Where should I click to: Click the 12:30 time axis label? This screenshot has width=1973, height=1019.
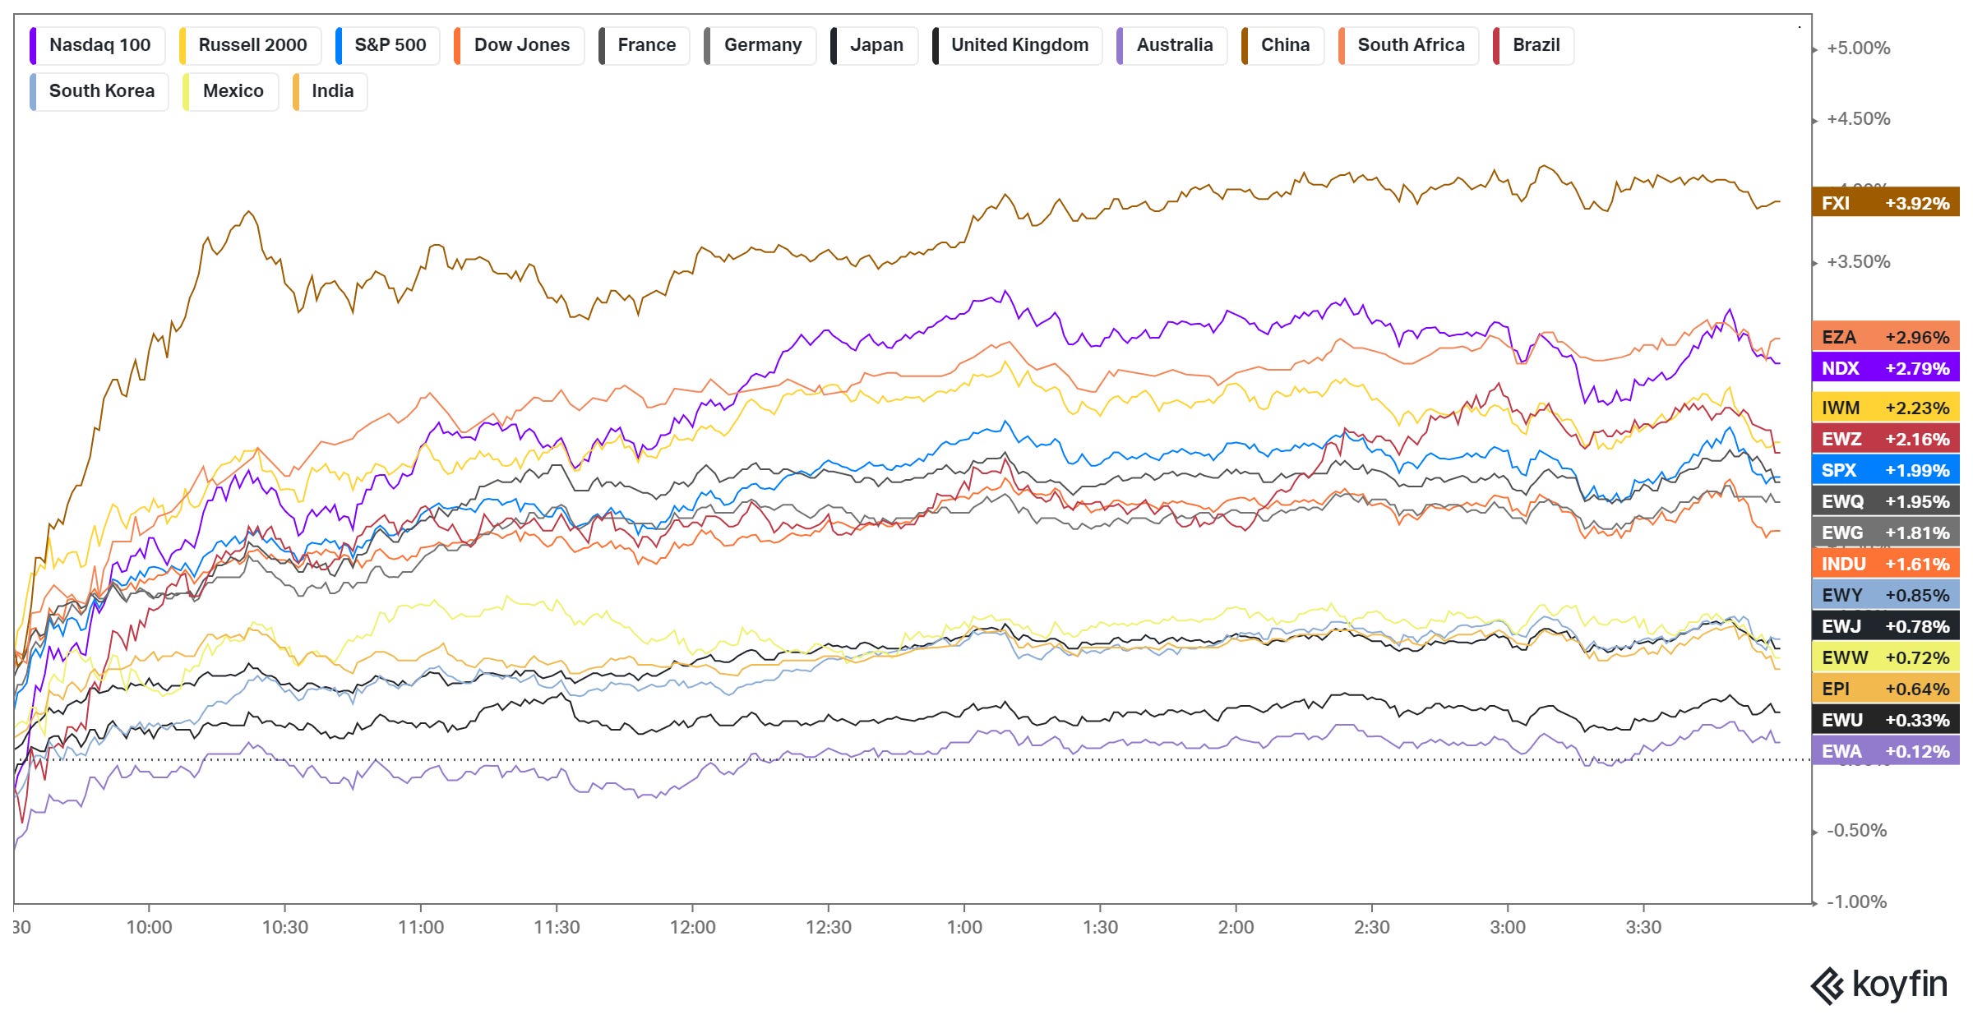[x=829, y=928]
